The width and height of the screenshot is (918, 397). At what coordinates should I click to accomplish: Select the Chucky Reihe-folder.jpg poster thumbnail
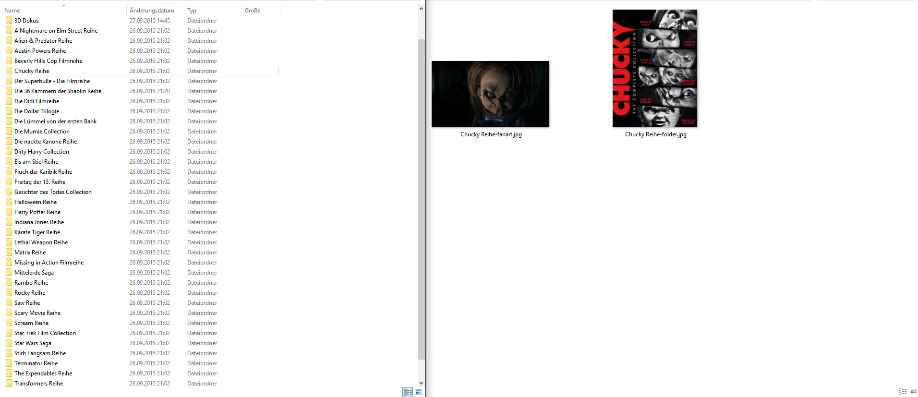point(655,68)
